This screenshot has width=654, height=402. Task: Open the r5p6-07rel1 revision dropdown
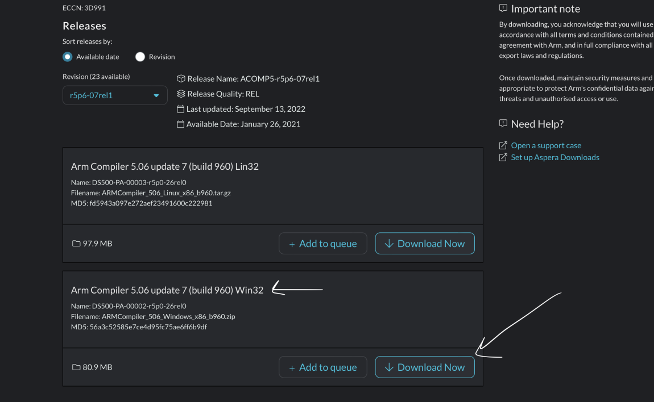pyautogui.click(x=115, y=95)
